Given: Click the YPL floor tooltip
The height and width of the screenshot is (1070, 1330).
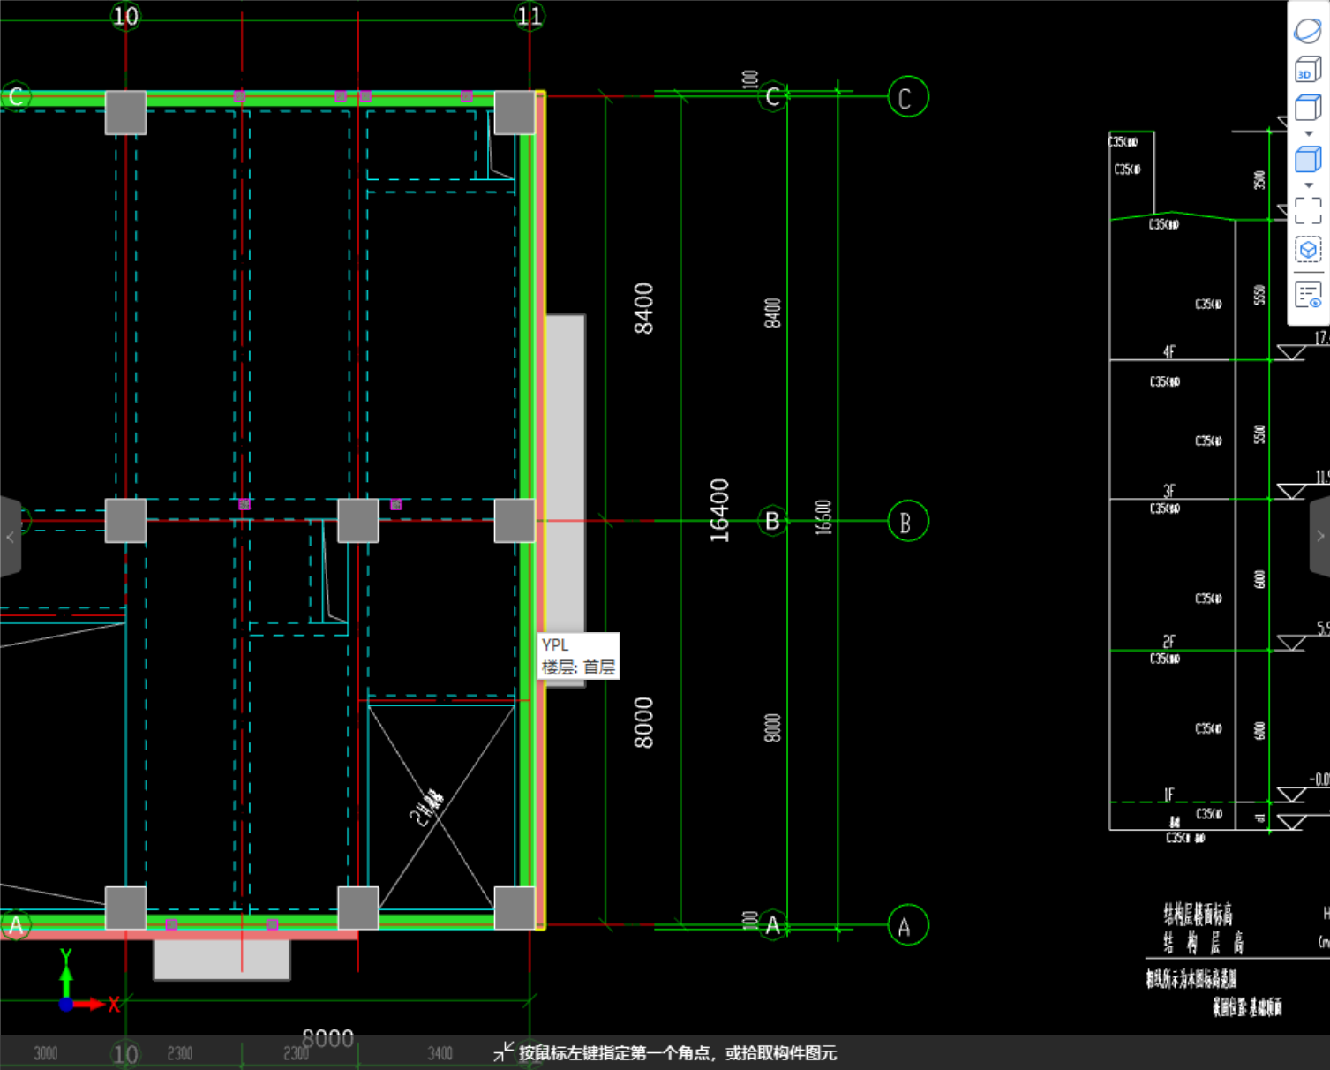Looking at the screenshot, I should click(x=579, y=656).
